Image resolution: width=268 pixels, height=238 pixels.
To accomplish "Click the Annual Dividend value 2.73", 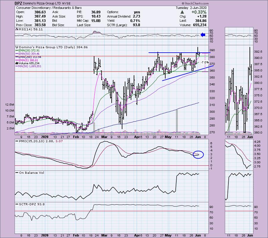I will click(136, 16).
